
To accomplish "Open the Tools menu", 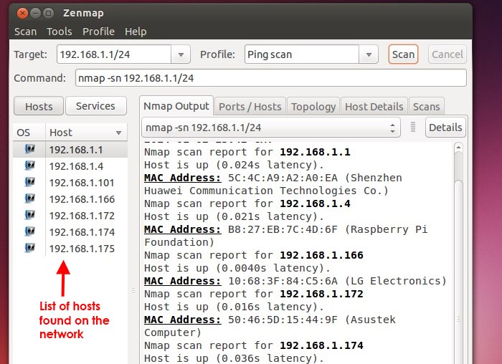I will (60, 32).
